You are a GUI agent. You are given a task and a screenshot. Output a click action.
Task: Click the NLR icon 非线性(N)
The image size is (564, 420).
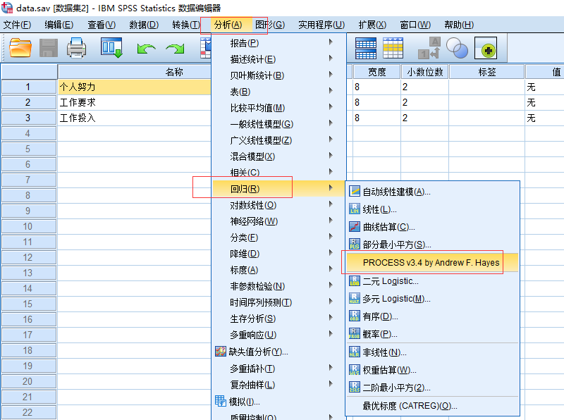click(x=355, y=352)
